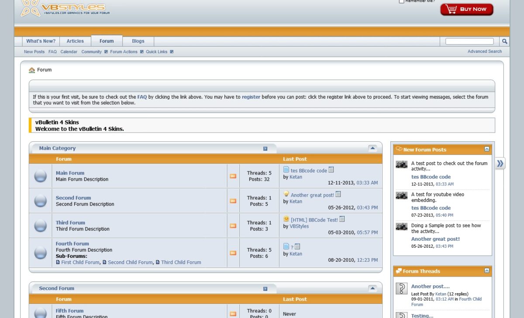Viewport: 524px width, 318px height.
Task: Click the sidebar double-arrow collapse icon
Action: (500, 164)
